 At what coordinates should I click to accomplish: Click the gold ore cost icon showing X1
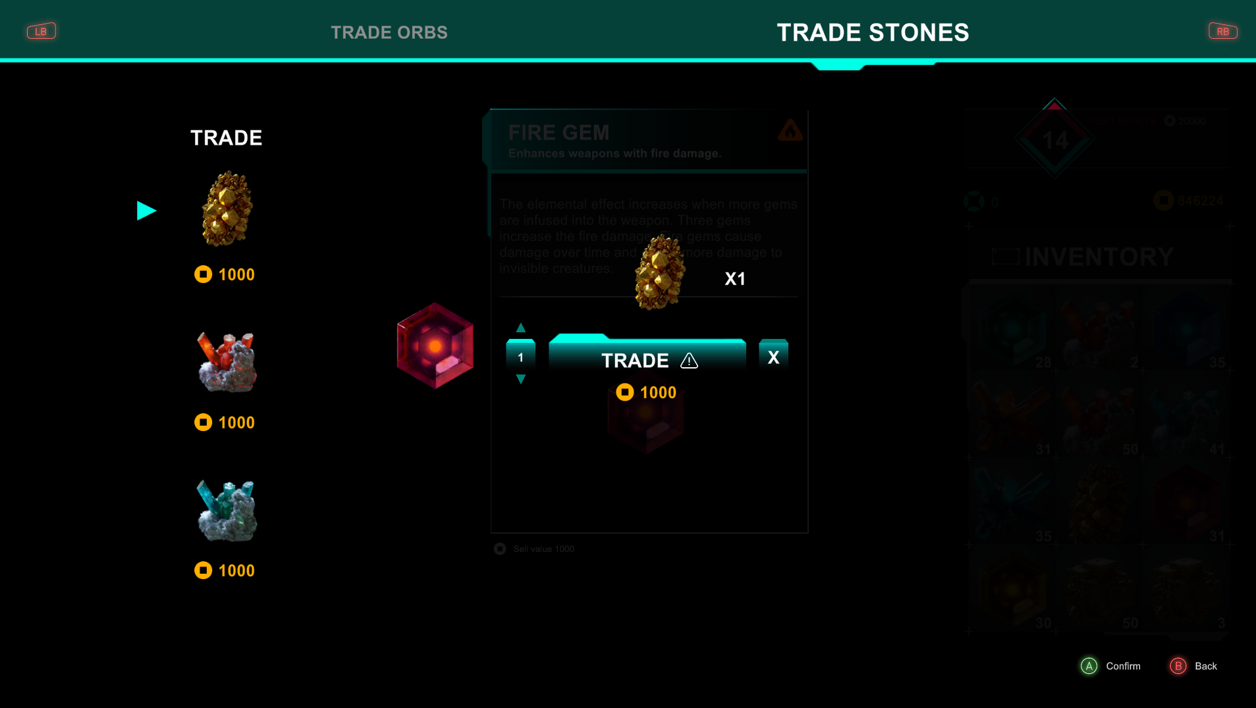click(x=659, y=272)
